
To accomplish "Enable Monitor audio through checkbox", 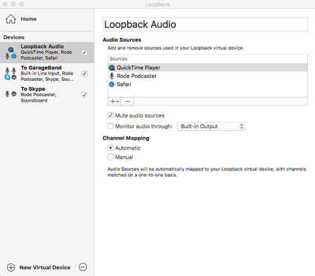I will tap(110, 126).
